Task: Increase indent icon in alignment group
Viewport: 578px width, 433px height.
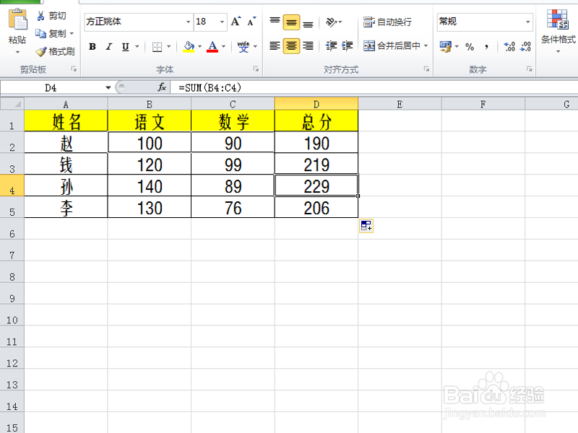Action: tap(347, 46)
